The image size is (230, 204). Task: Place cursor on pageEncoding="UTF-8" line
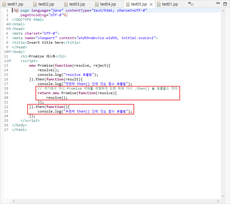(44, 15)
